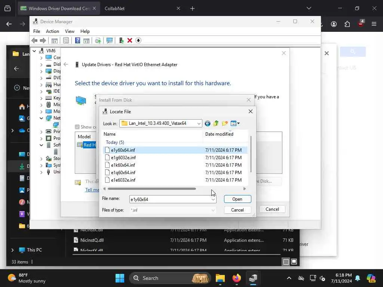
Task: Click Scan for hardware changes monitor icon
Action: [x=110, y=40]
